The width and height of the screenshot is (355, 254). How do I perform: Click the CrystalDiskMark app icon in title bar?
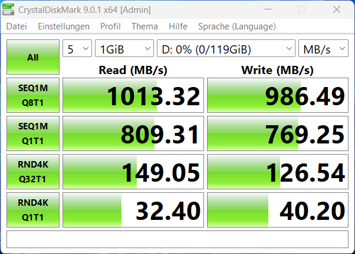click(9, 9)
